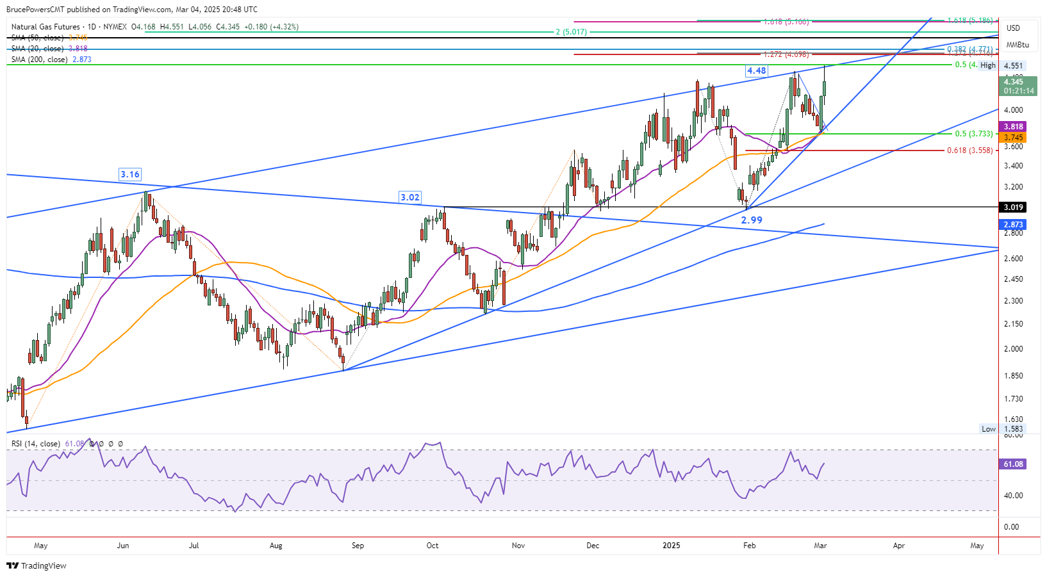Click the Low 1.583 price tag
This screenshot has width=1047, height=577.
click(1003, 429)
